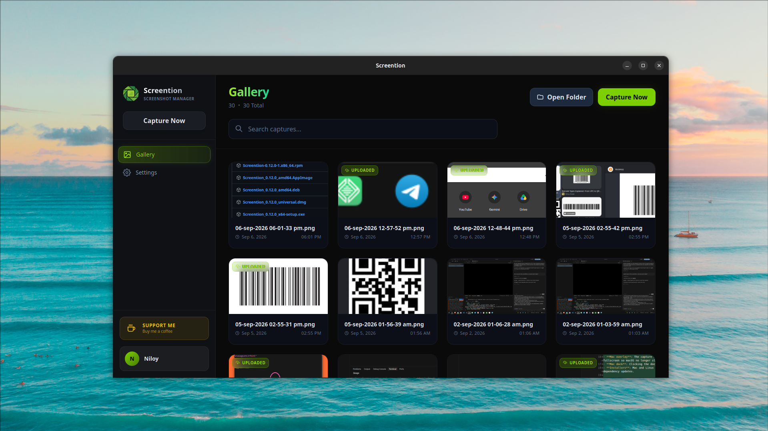Click green Capture Now button in header
Screen dimensions: 768x431
[626, 97]
